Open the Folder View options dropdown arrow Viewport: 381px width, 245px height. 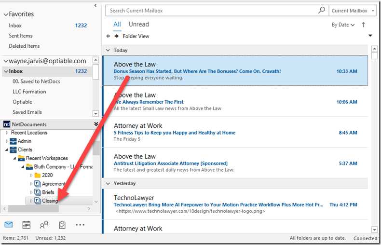click(x=370, y=36)
